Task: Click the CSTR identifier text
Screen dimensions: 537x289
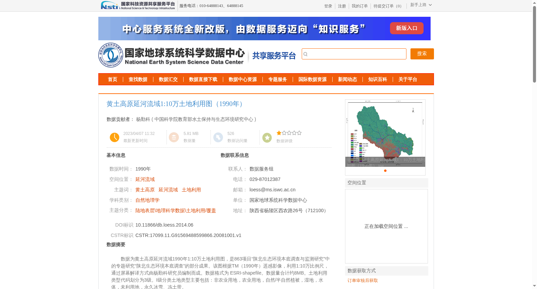Action: click(188, 235)
